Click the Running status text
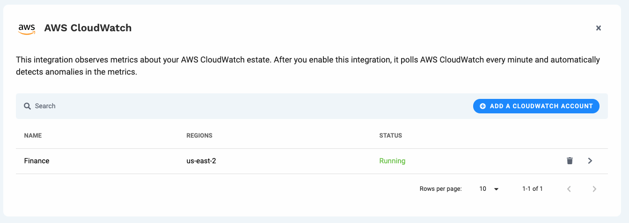Viewport: 629px width, 223px height. tap(392, 161)
